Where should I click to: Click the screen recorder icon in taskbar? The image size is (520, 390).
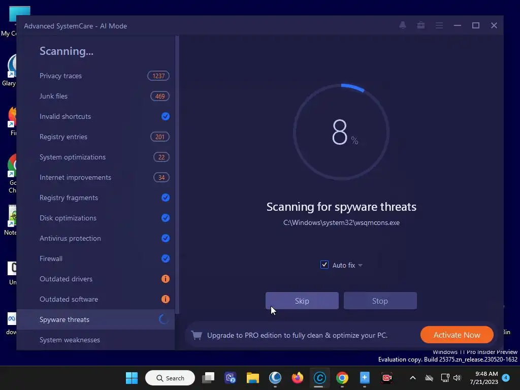tap(386, 378)
